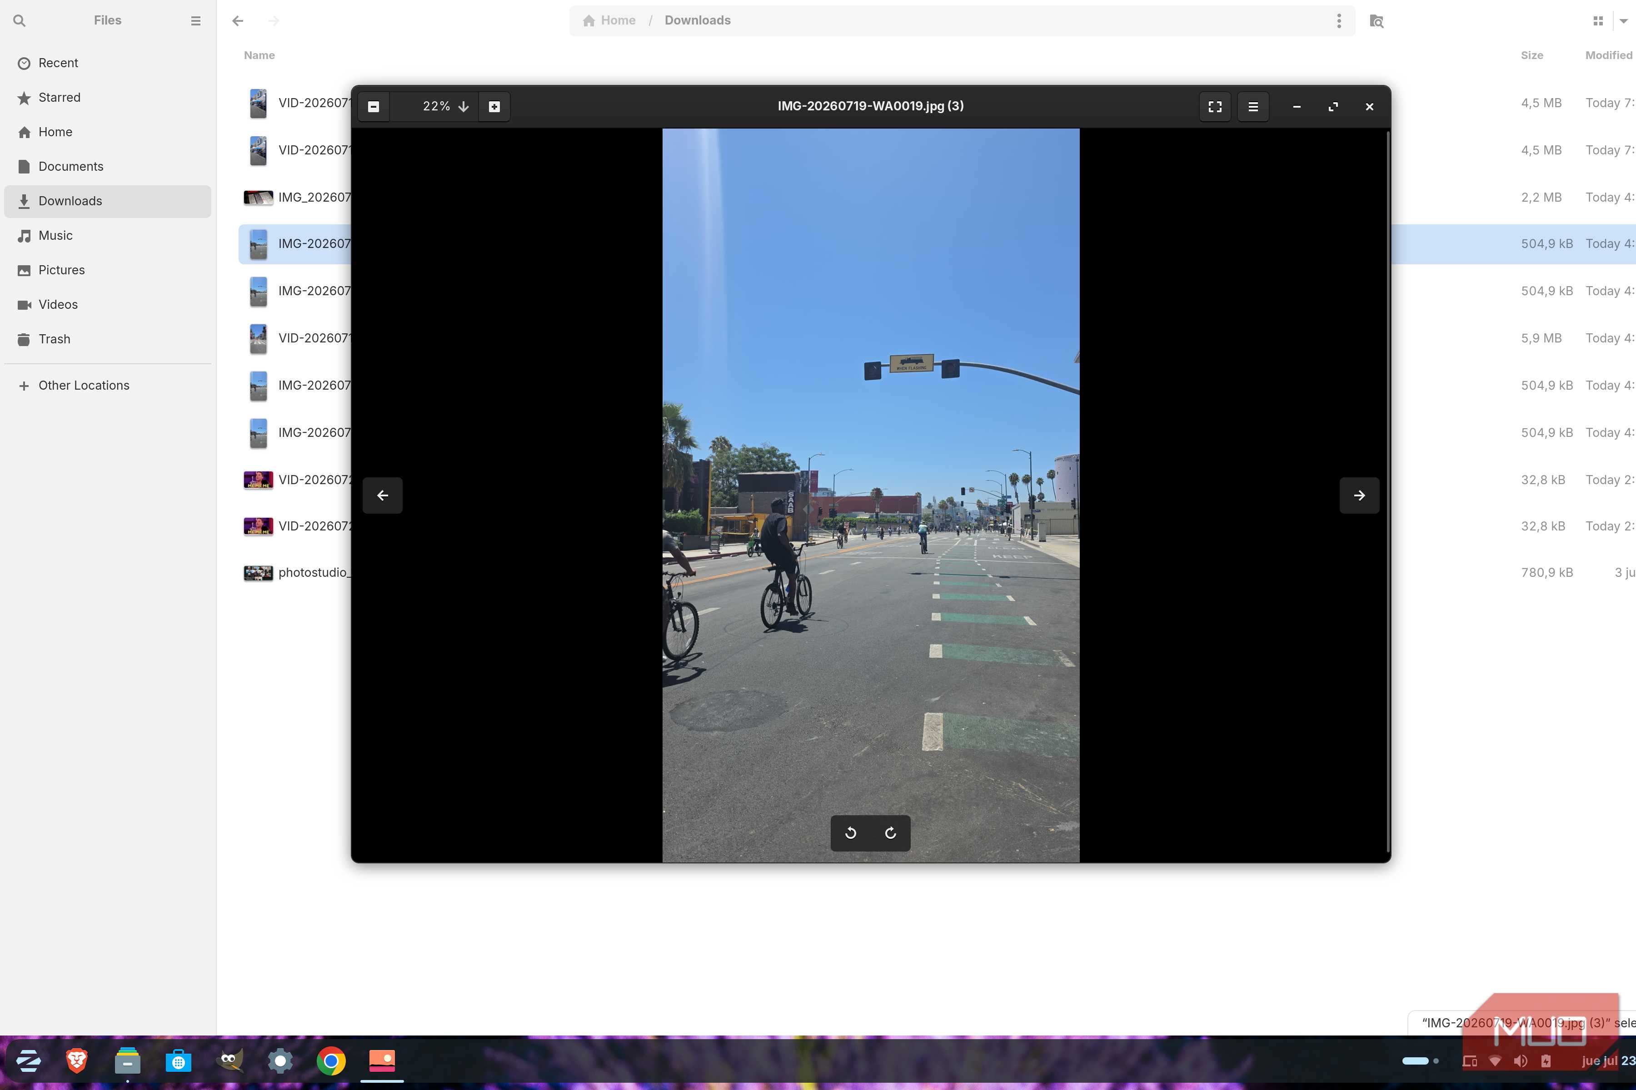Rotate image clockwise
The width and height of the screenshot is (1636, 1090).
[890, 833]
